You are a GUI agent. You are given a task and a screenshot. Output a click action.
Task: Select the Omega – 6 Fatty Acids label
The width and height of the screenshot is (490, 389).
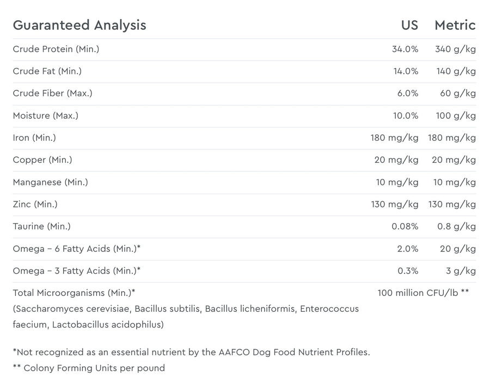77,249
